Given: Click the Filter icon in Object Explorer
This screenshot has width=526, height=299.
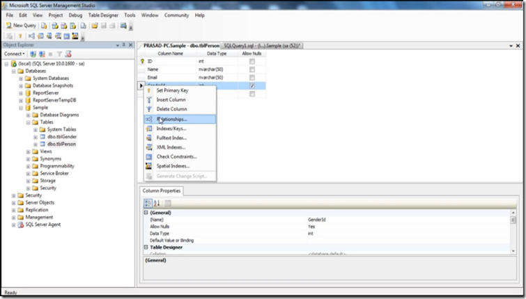Looking at the screenshot, I should point(59,54).
